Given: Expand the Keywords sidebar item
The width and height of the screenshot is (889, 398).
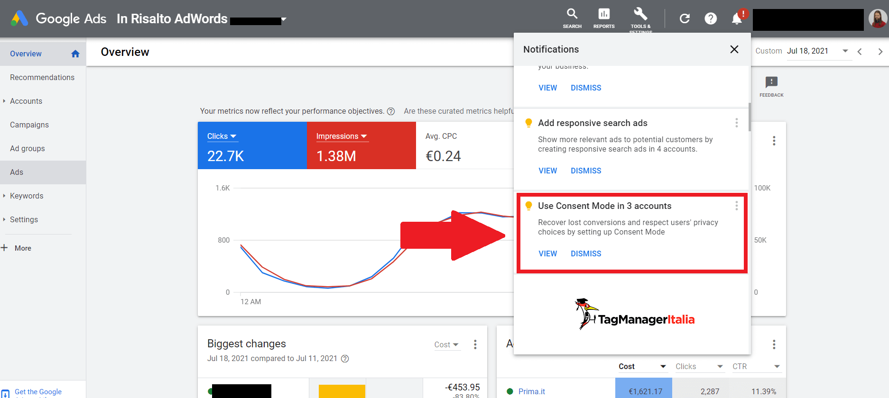Looking at the screenshot, I should [4, 196].
